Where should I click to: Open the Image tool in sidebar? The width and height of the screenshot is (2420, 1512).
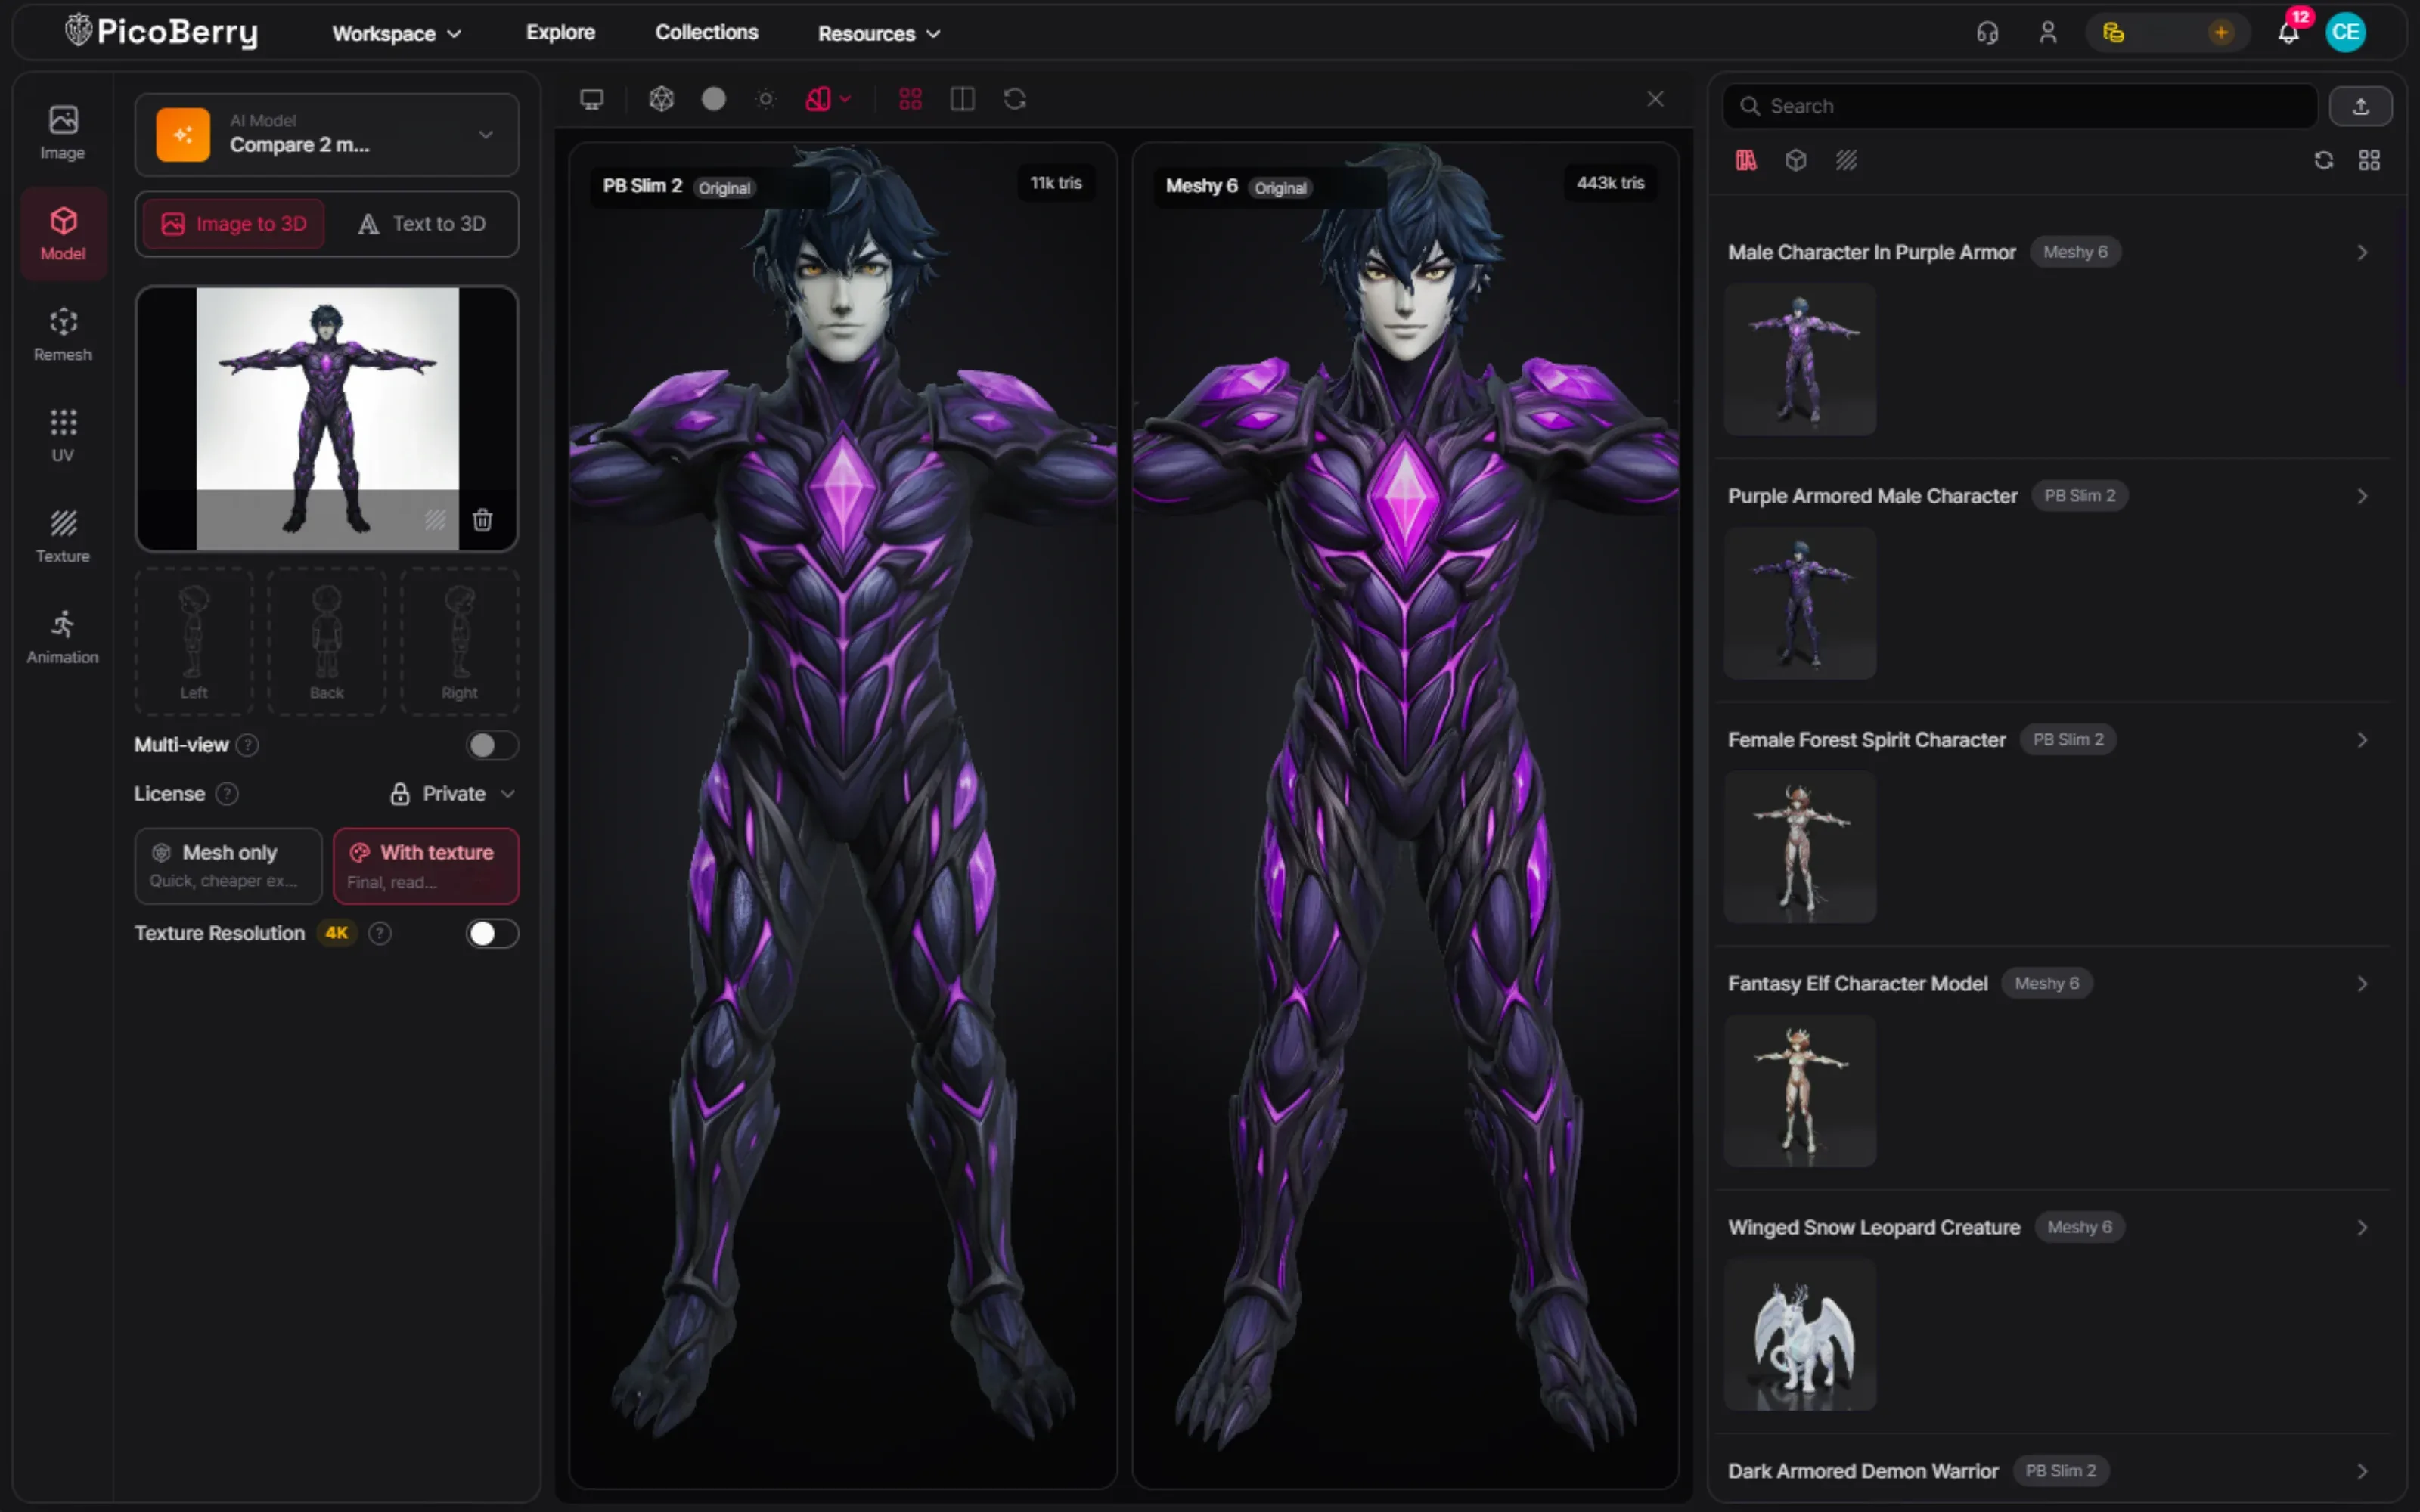(x=63, y=133)
